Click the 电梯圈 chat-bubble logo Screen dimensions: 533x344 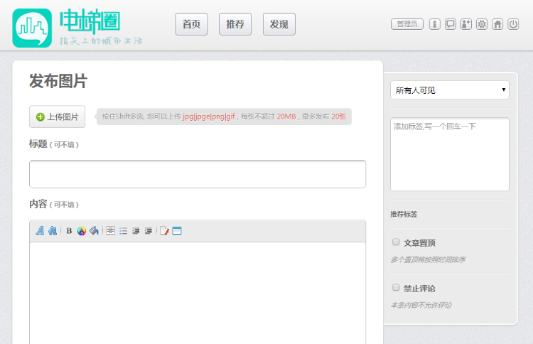coord(32,28)
